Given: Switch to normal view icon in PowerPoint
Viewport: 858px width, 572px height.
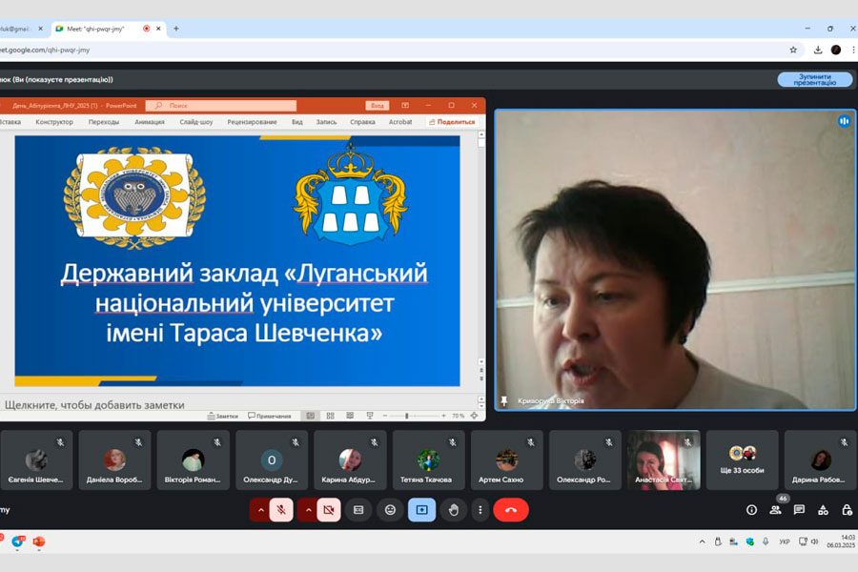Looking at the screenshot, I should coord(310,416).
